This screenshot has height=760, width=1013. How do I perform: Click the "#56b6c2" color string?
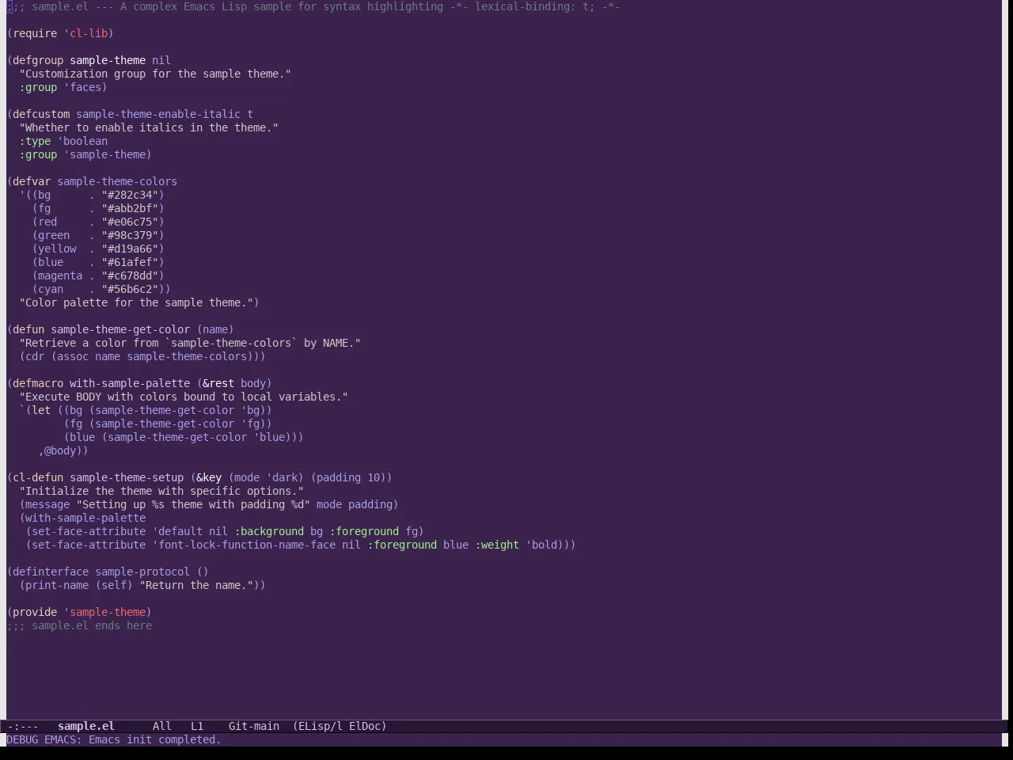click(130, 289)
